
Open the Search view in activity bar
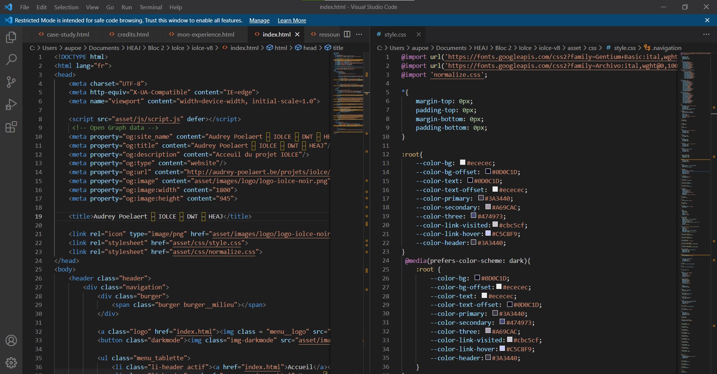[11, 60]
